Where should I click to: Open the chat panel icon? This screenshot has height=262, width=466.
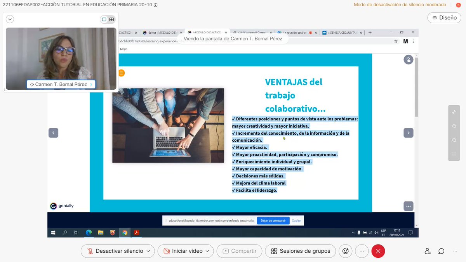442,251
